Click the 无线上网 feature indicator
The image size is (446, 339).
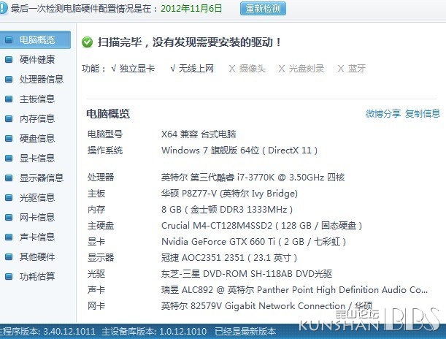tap(192, 69)
